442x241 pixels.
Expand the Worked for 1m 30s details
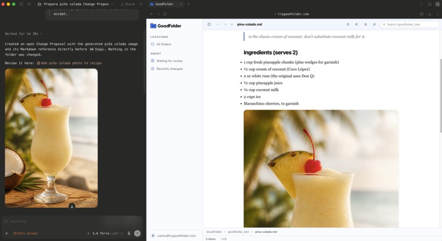pos(24,34)
